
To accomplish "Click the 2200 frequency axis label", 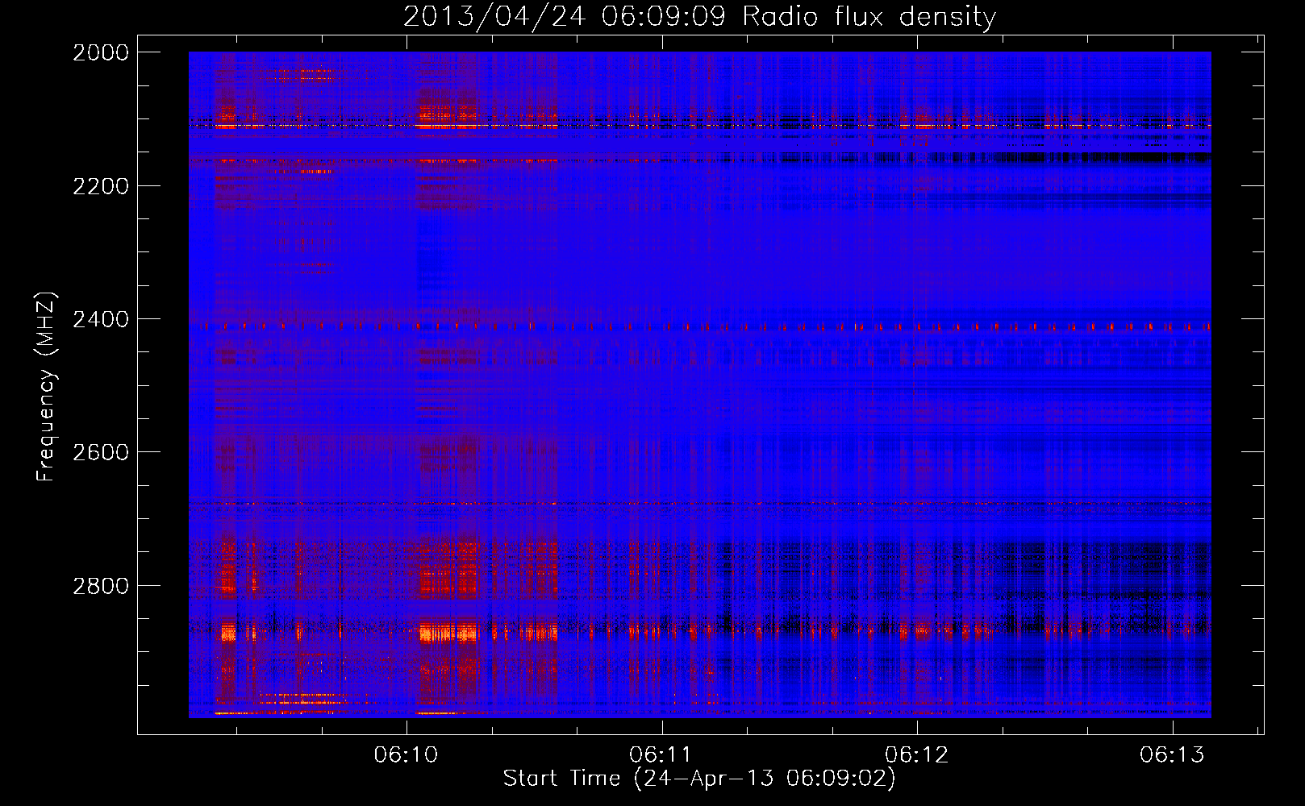I will coord(100,186).
